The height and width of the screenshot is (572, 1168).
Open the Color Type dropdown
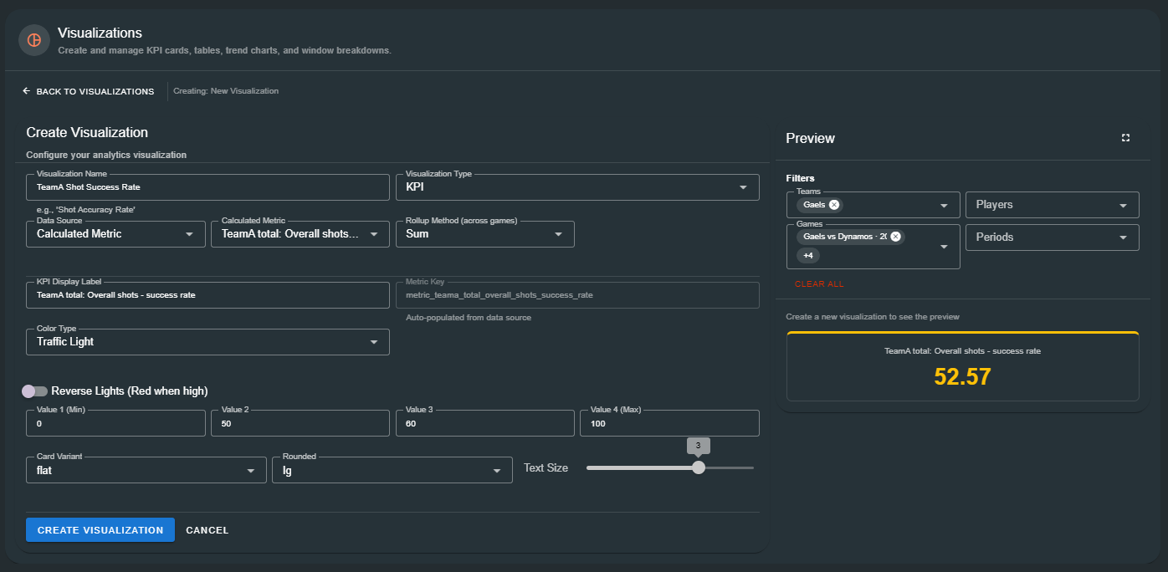(207, 342)
